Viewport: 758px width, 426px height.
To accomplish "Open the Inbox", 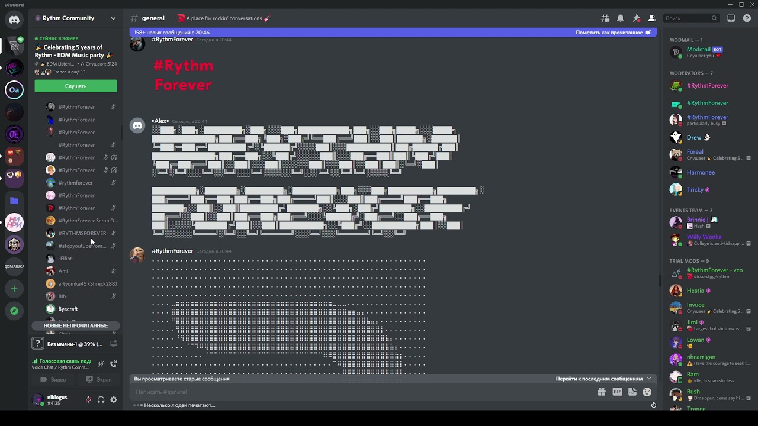I will point(731,18).
